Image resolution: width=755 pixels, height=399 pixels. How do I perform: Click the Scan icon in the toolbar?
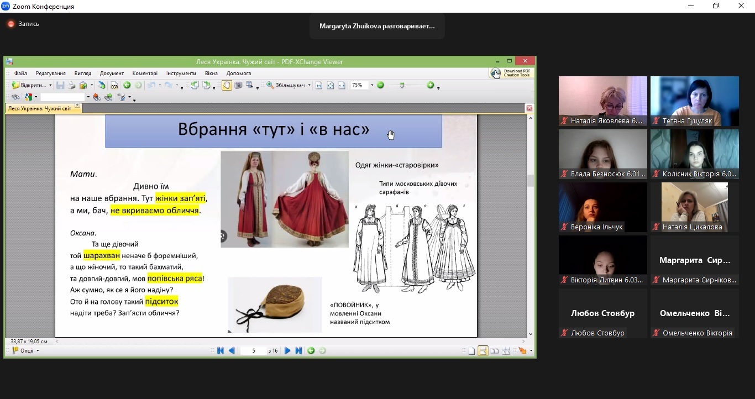pos(101,85)
